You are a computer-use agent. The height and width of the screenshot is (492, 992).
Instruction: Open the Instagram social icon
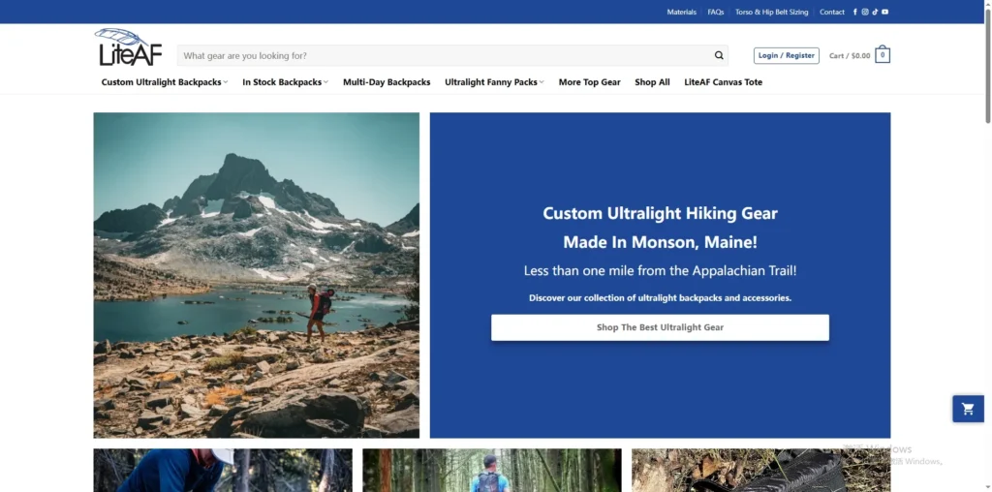coord(865,12)
